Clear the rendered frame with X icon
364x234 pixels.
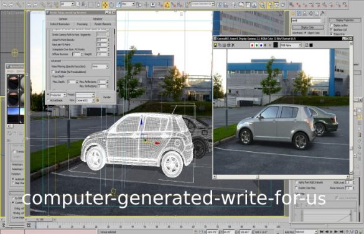(x=233, y=45)
